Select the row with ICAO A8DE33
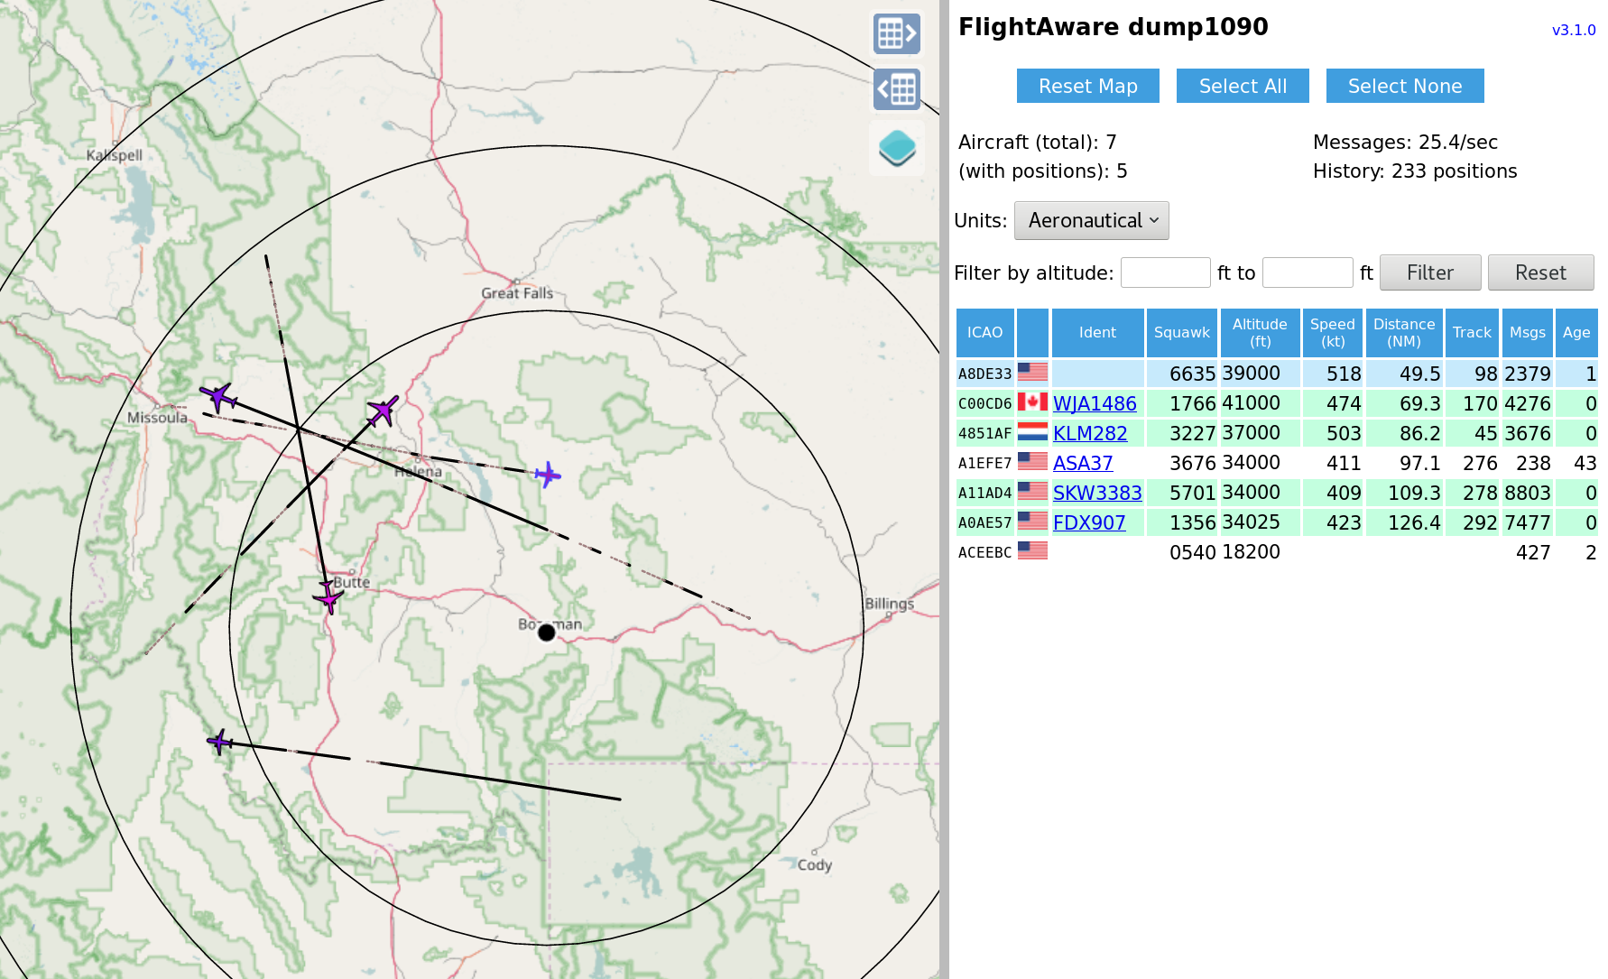The height and width of the screenshot is (979, 1608). pyautogui.click(x=1277, y=374)
